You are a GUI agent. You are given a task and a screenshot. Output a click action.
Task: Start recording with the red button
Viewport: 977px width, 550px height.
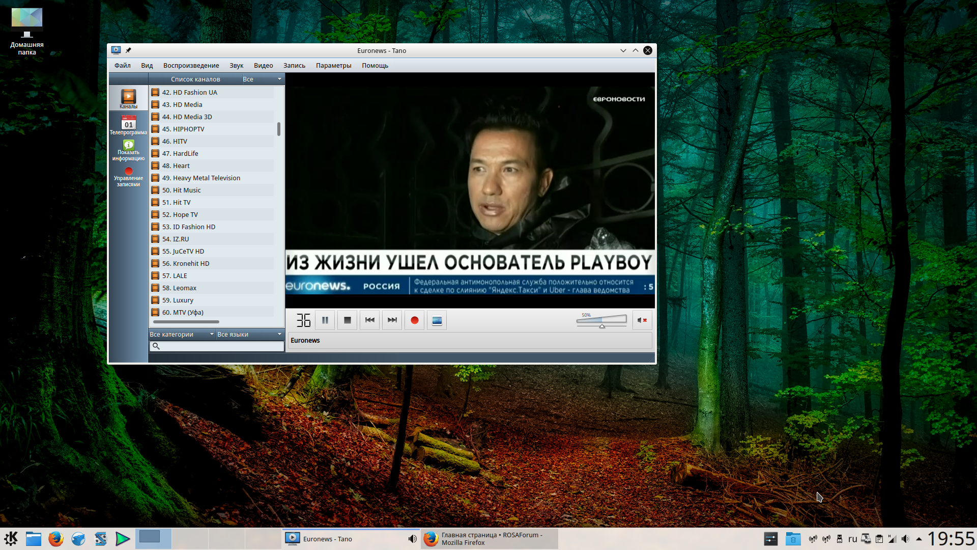(414, 320)
